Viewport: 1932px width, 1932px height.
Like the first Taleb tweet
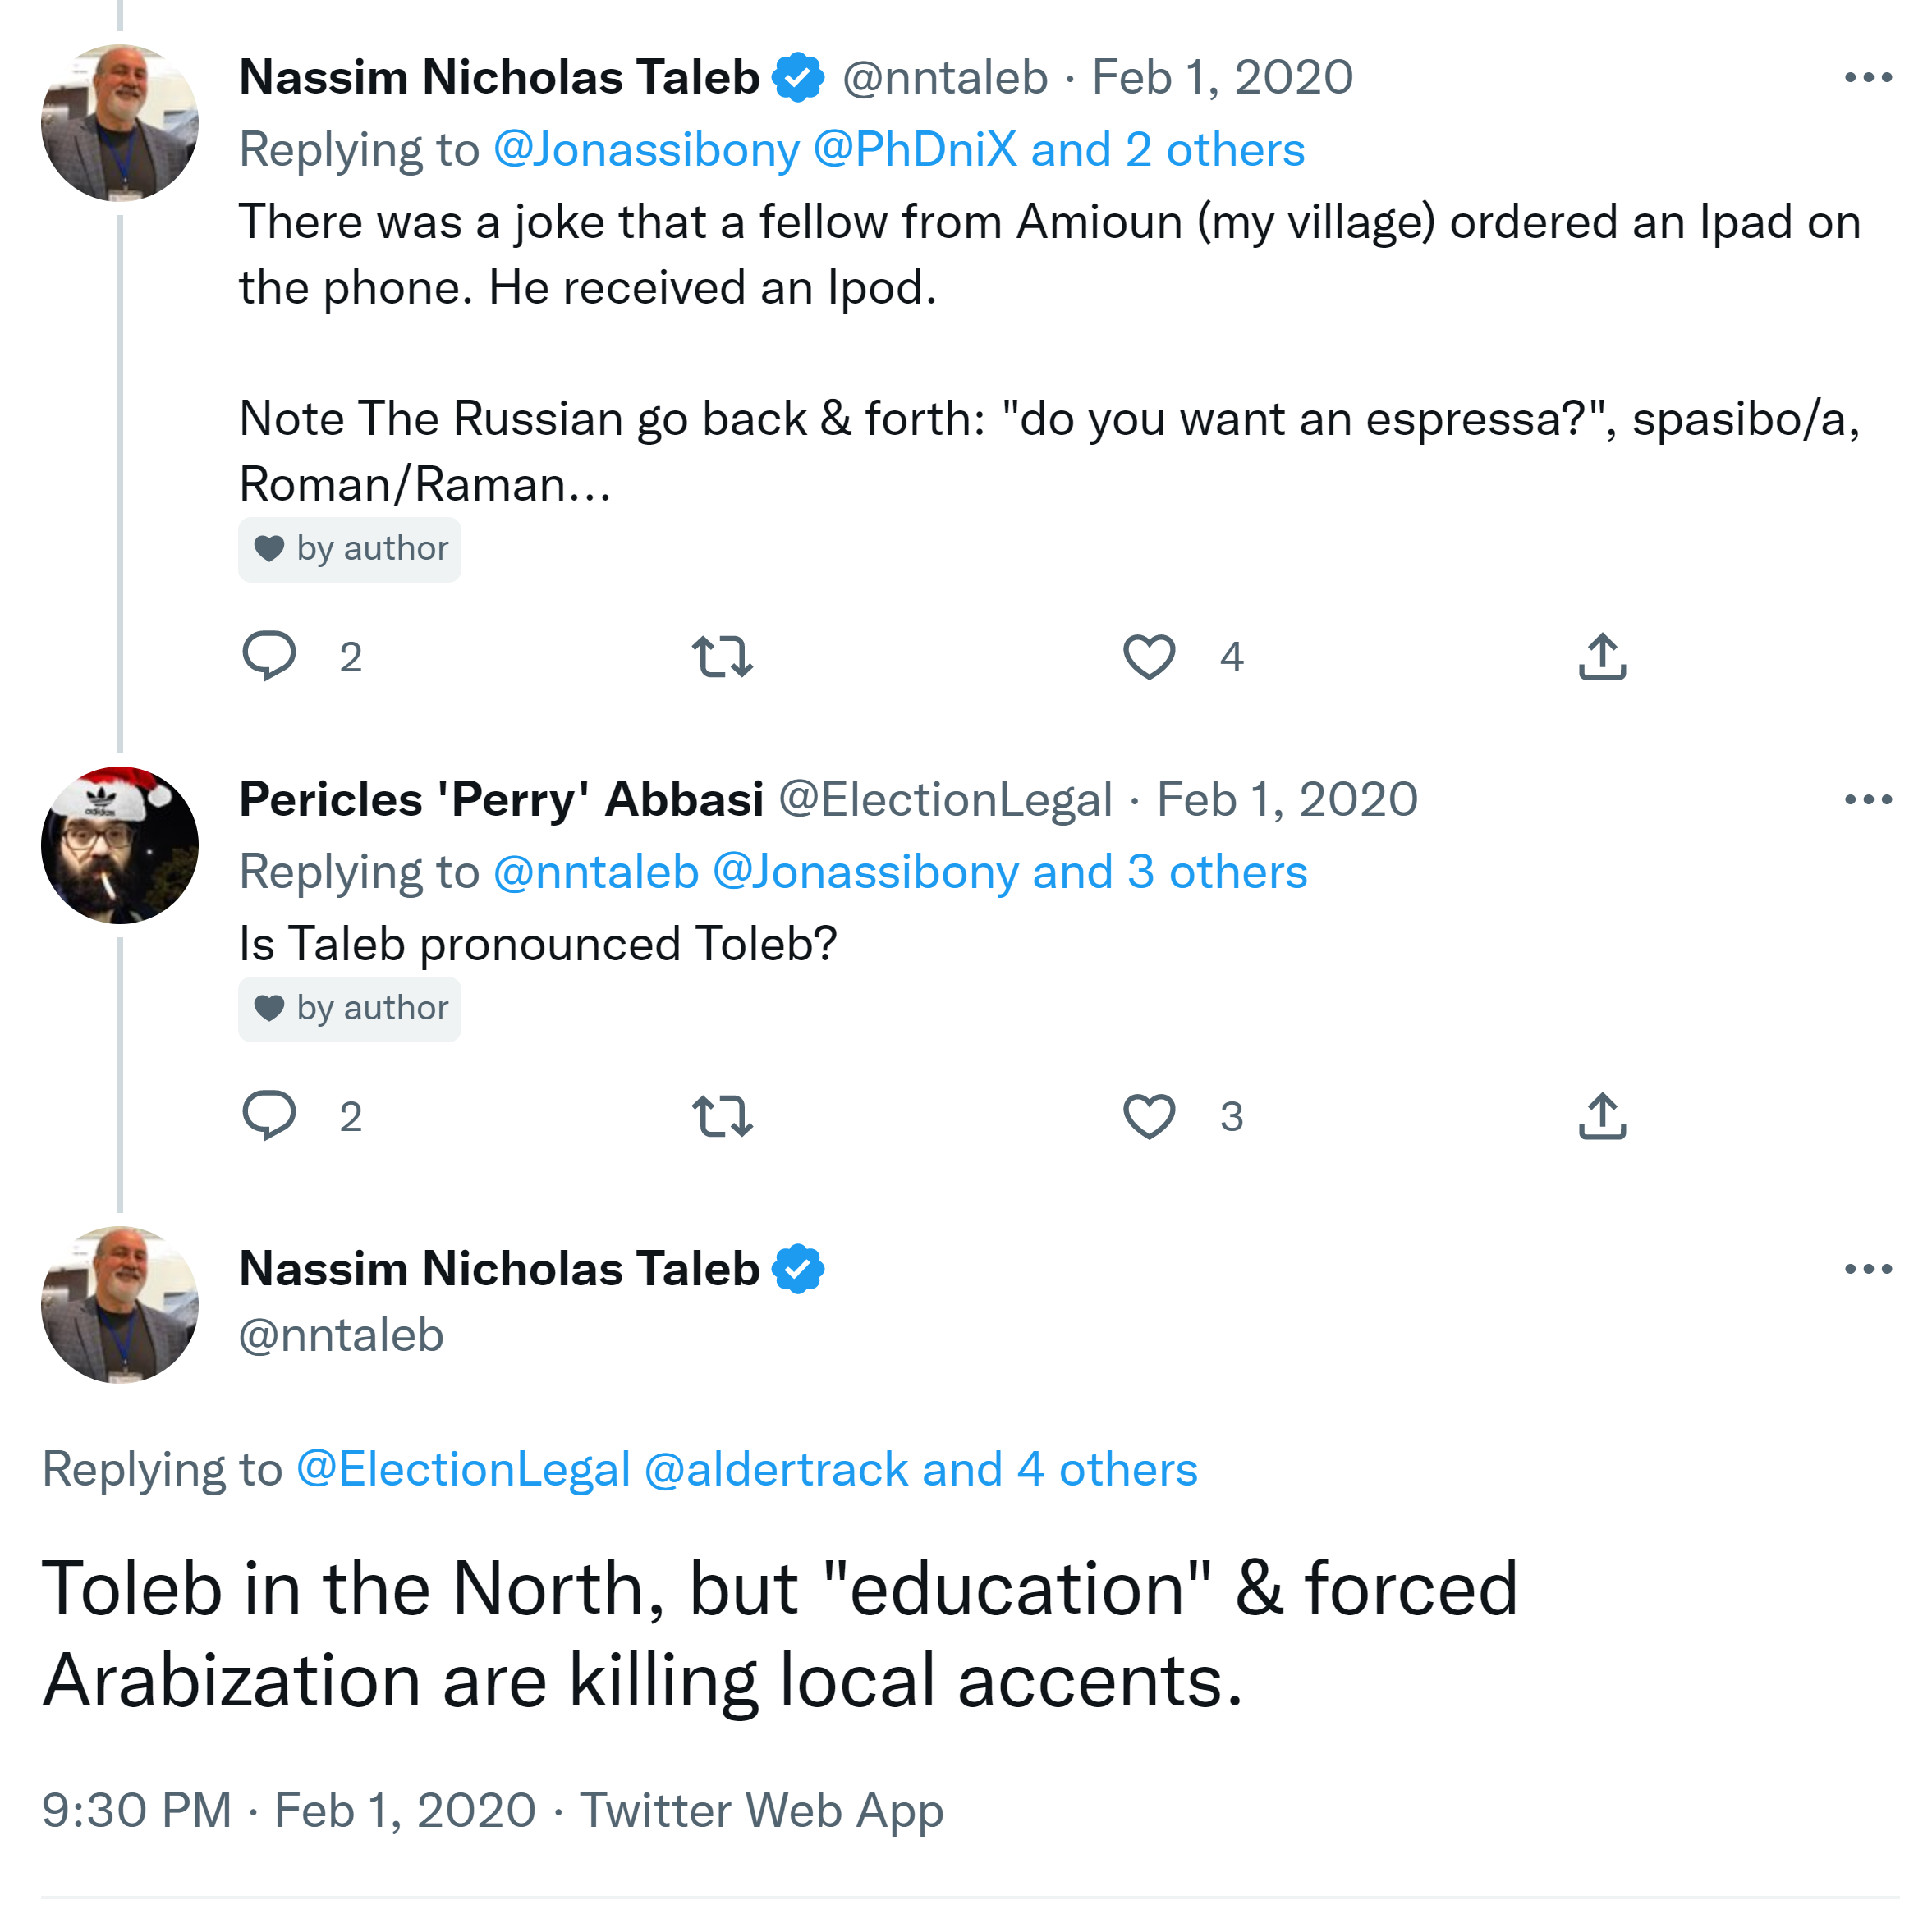click(1148, 656)
